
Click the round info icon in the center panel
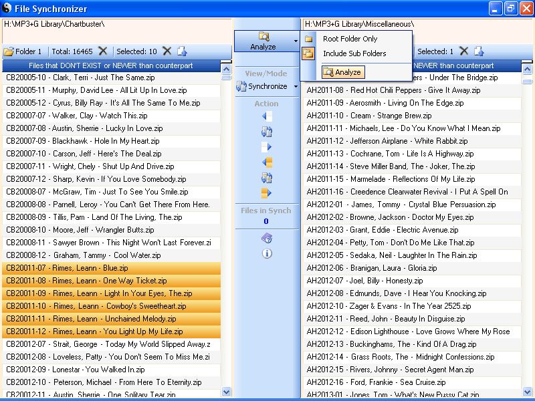[266, 253]
